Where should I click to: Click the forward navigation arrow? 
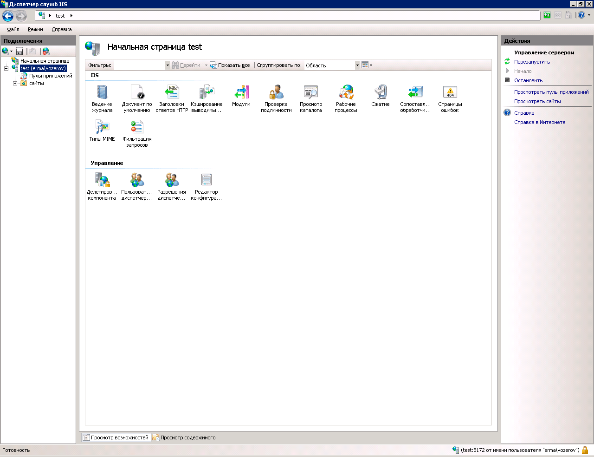pyautogui.click(x=21, y=16)
